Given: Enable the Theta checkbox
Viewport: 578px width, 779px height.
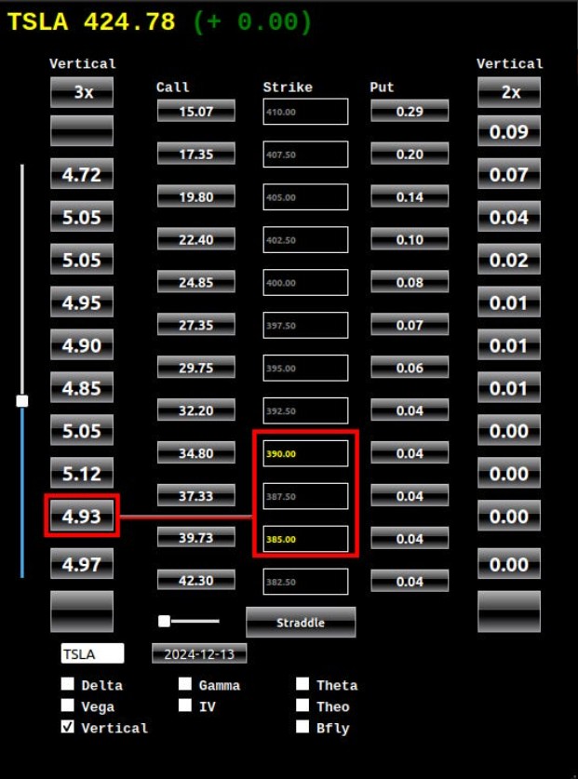Looking at the screenshot, I should click(x=302, y=684).
